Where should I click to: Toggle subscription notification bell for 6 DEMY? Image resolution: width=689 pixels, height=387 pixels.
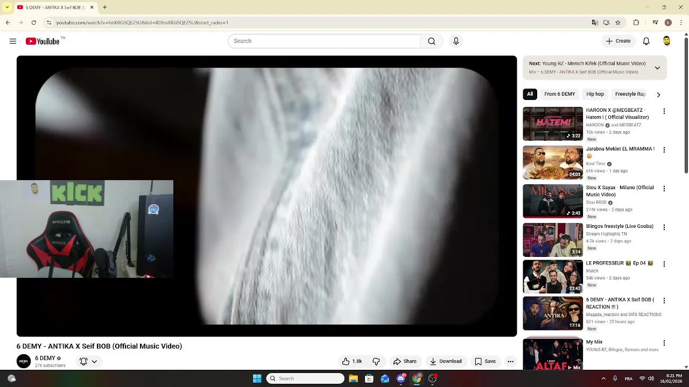point(83,361)
